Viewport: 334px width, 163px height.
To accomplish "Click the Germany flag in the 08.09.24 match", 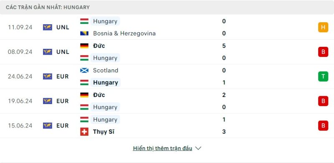I will pyautogui.click(x=84, y=46).
